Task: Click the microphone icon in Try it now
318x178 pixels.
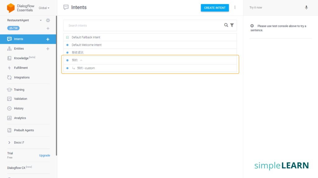Action: coord(306,8)
